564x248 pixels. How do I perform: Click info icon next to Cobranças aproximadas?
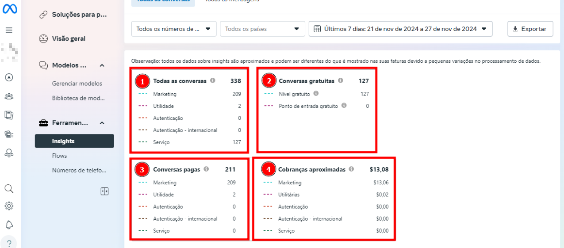[351, 169]
